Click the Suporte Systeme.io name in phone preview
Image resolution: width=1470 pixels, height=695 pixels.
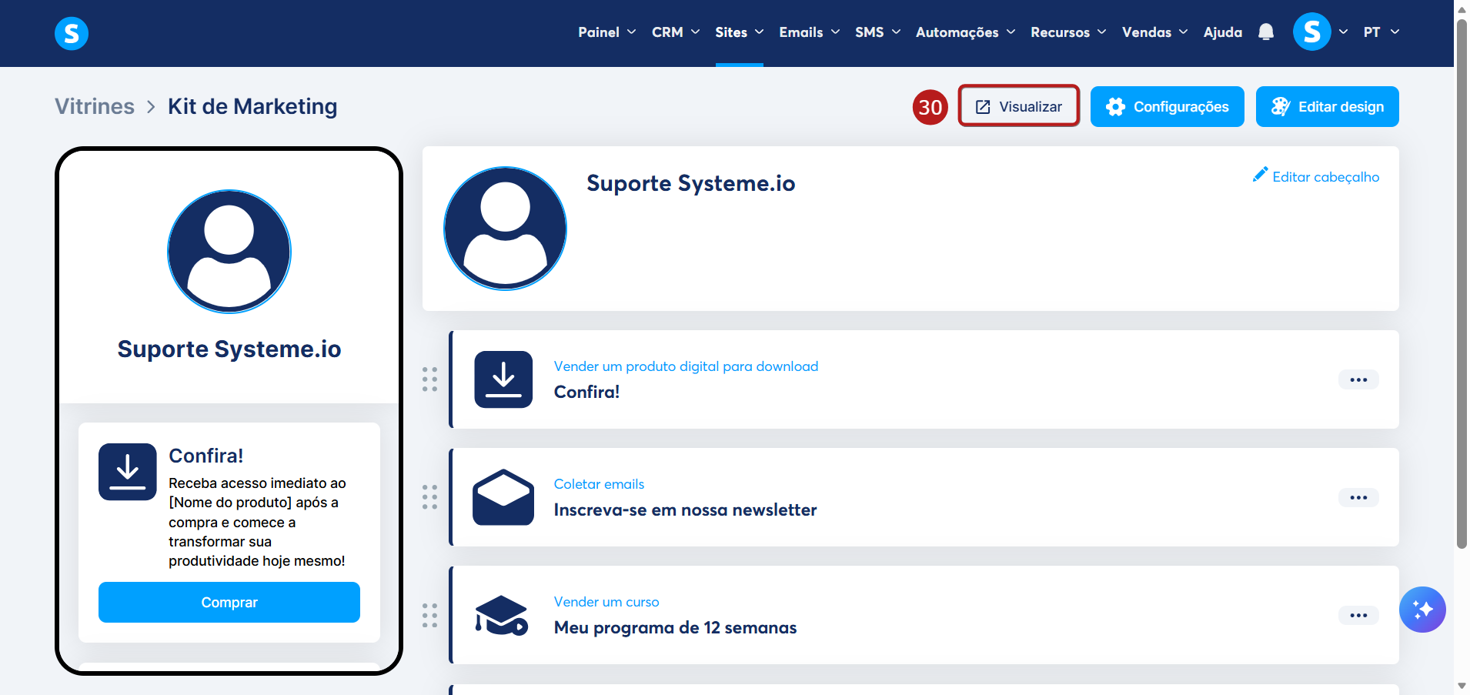click(x=229, y=349)
